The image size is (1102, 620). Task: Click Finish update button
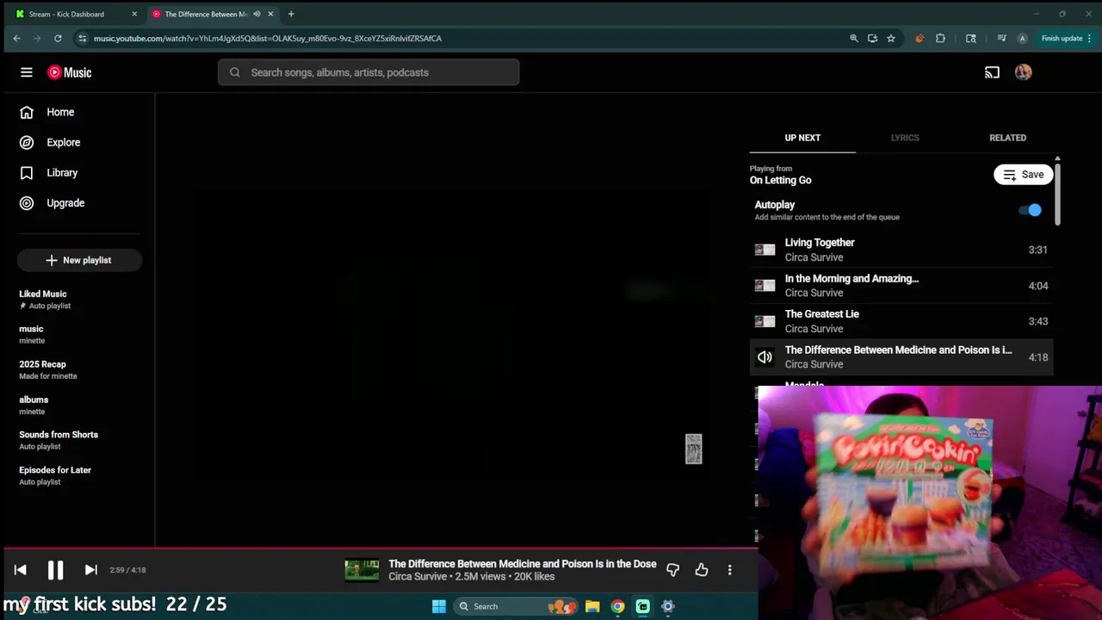(1067, 38)
